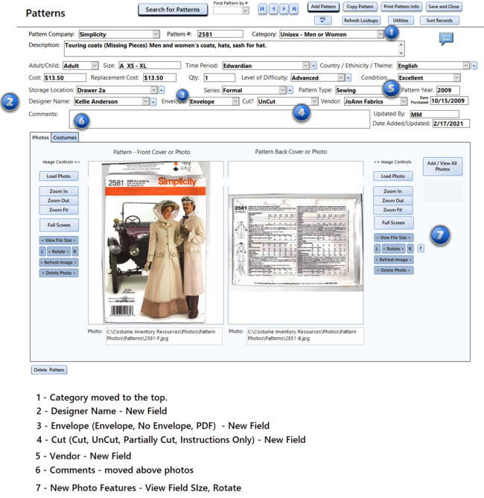484x498 pixels.
Task: Go to the first pattern record
Action: (262, 9)
